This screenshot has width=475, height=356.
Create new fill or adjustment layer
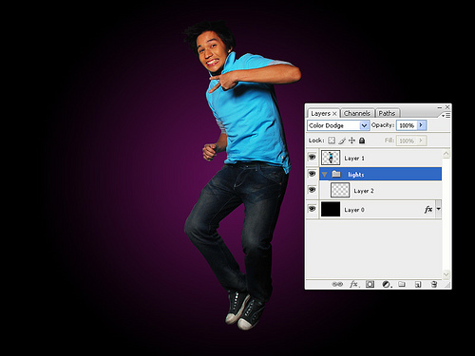(387, 284)
